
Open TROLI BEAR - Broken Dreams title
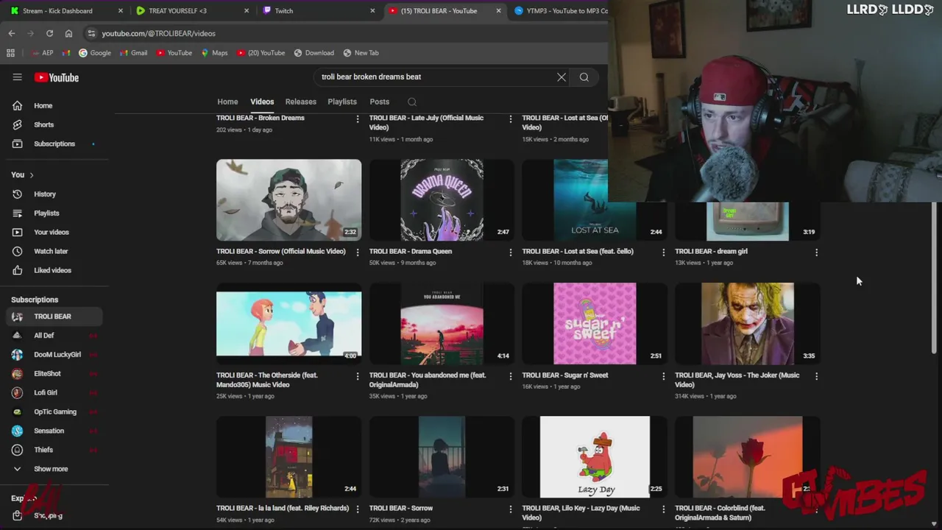click(261, 118)
